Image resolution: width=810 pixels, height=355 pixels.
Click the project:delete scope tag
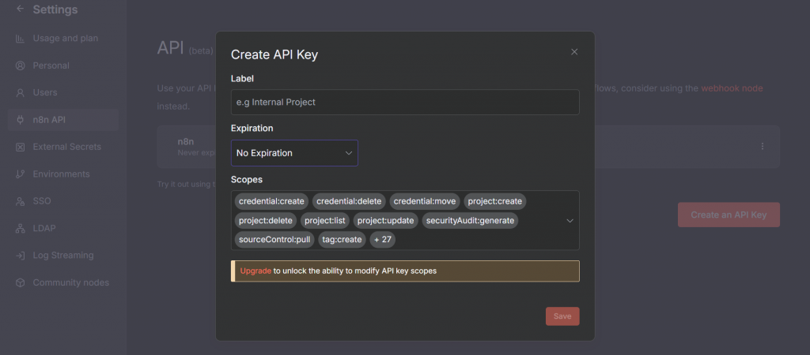tap(266, 221)
